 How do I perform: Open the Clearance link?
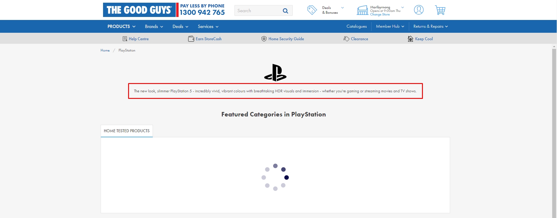point(360,39)
